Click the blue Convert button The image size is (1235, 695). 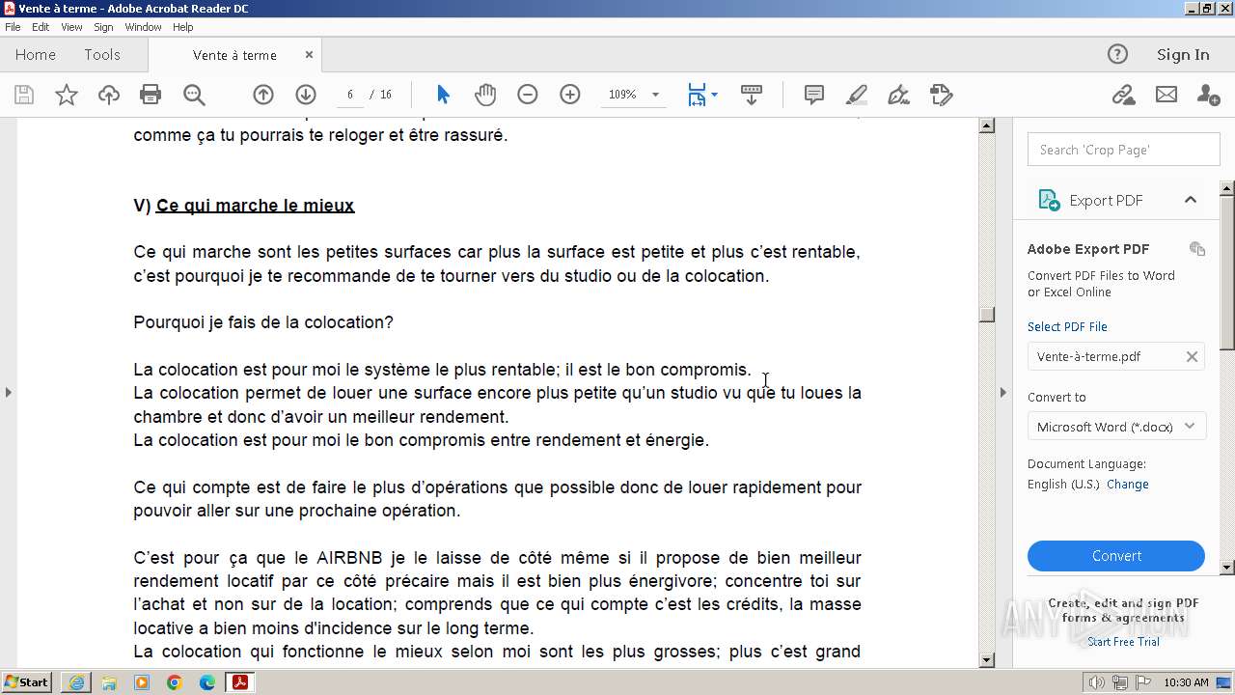(x=1116, y=556)
